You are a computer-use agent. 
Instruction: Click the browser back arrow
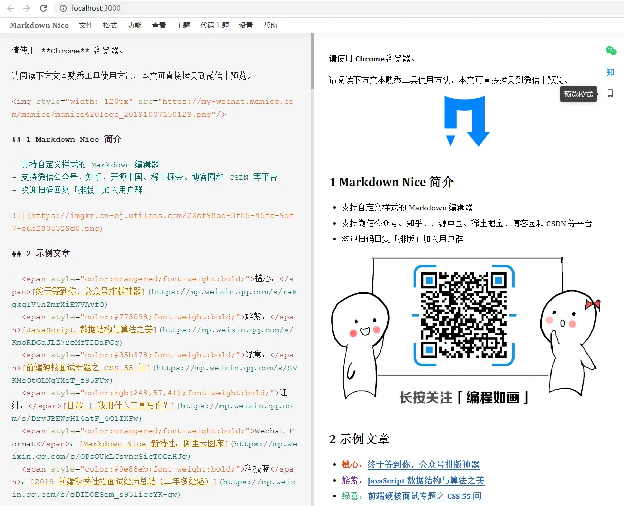point(11,8)
